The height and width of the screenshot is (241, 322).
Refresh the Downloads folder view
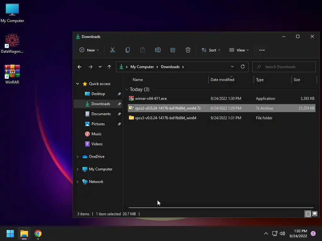(243, 67)
